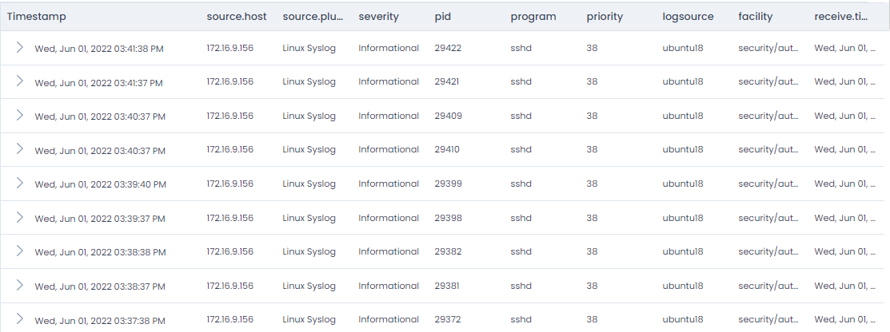This screenshot has width=890, height=332.
Task: Select the 03:41:38 PM timestamp cell
Action: 99,49
